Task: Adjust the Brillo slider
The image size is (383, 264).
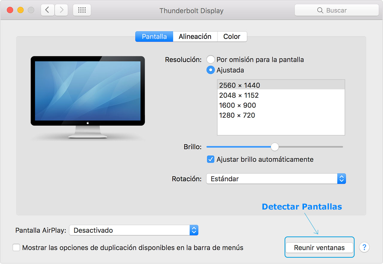Action: 275,147
